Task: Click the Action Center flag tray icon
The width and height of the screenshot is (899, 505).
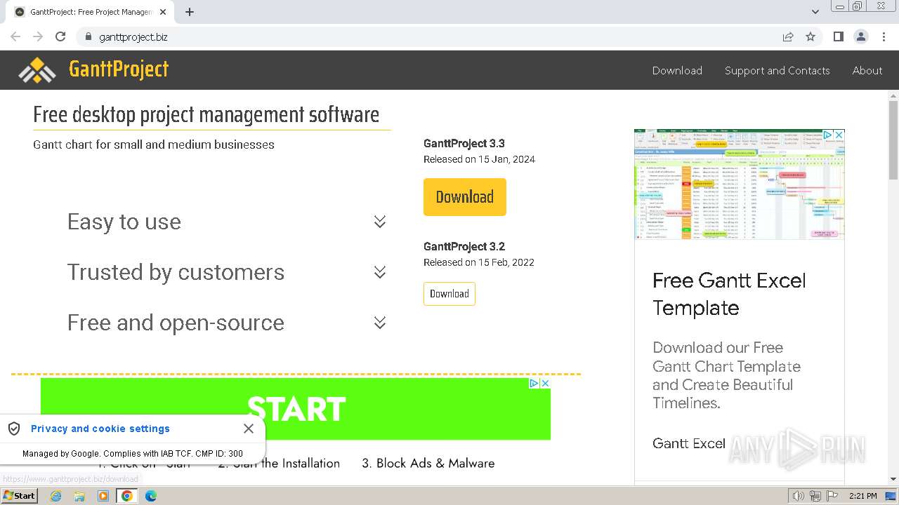Action: [832, 496]
